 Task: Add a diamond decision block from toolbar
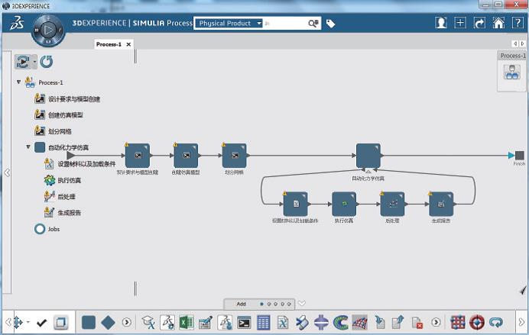pos(109,323)
